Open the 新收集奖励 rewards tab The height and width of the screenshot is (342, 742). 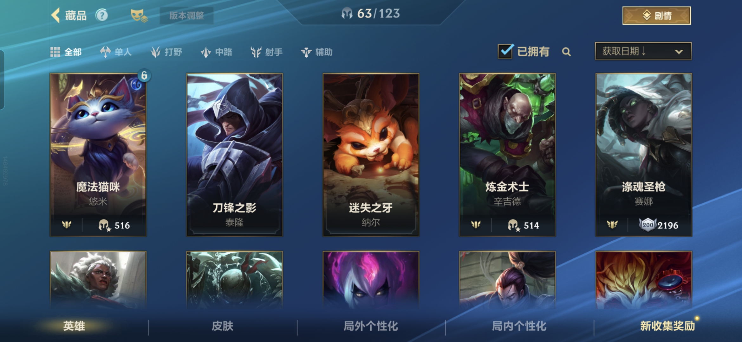point(667,326)
